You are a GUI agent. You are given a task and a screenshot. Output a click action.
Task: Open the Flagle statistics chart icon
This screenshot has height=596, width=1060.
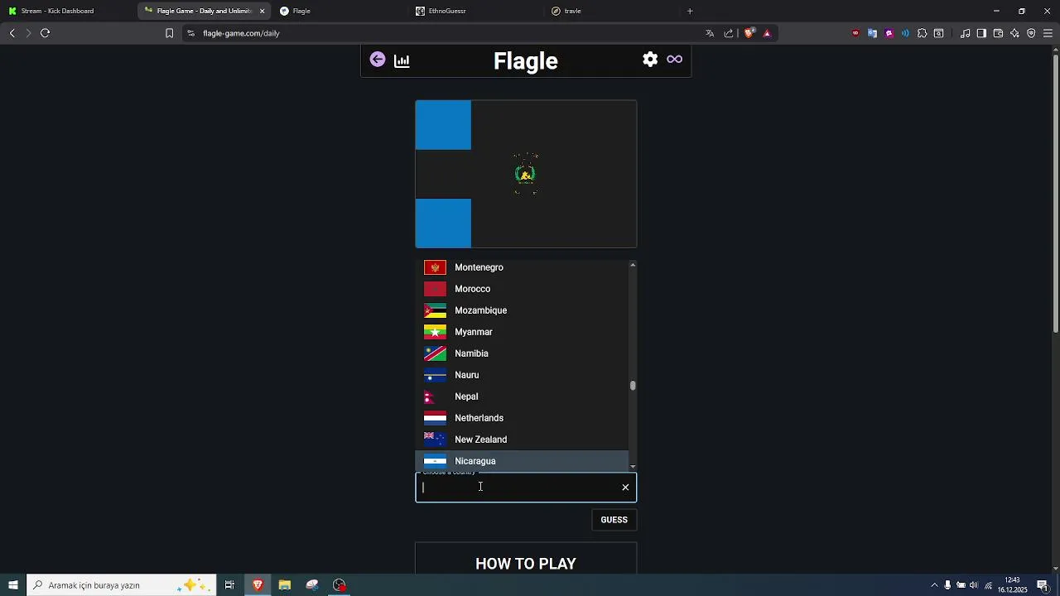pyautogui.click(x=402, y=60)
